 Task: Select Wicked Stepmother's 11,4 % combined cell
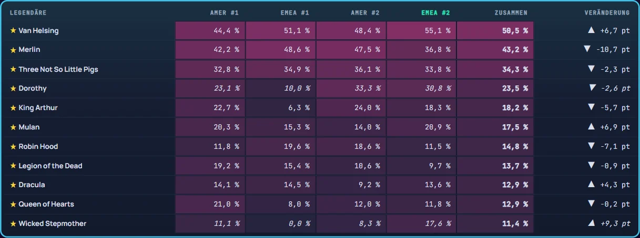pyautogui.click(x=495, y=223)
